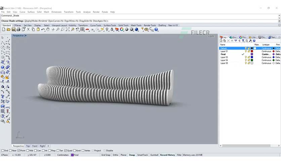Image resolution: width=281 pixels, height=162 pixels.
Task: Click the Ortho status bar button
Action: [x=115, y=155]
